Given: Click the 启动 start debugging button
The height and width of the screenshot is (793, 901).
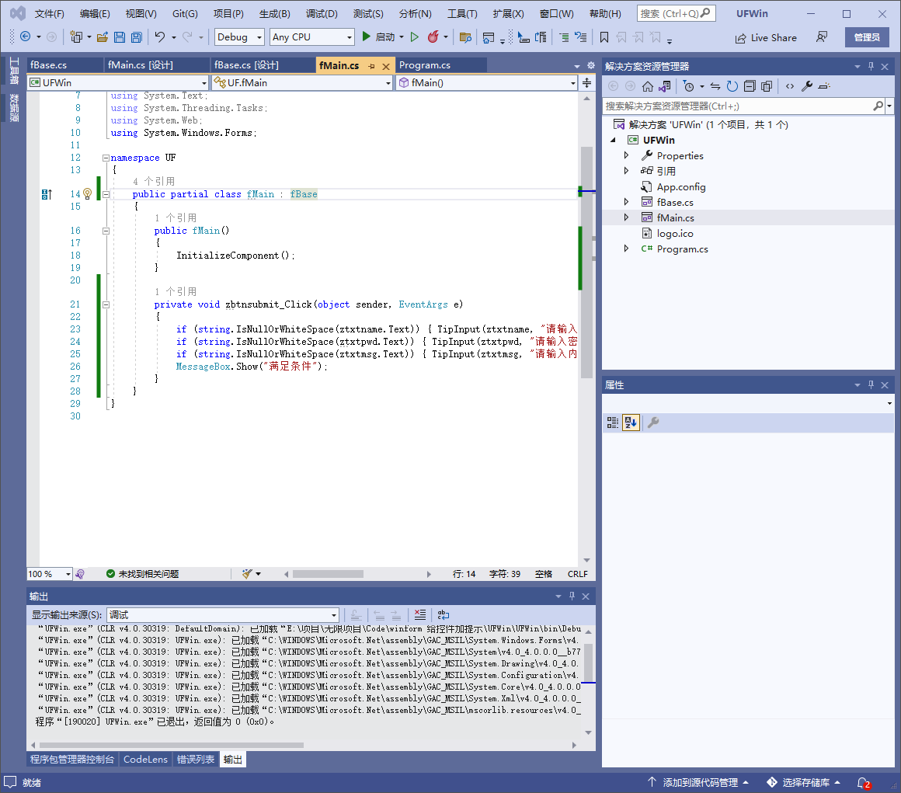Looking at the screenshot, I should tap(379, 37).
